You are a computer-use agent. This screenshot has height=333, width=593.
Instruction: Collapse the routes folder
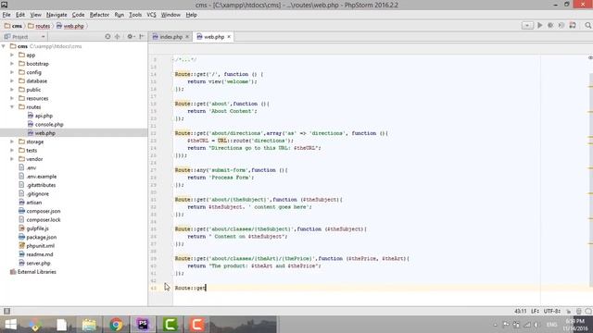12,107
